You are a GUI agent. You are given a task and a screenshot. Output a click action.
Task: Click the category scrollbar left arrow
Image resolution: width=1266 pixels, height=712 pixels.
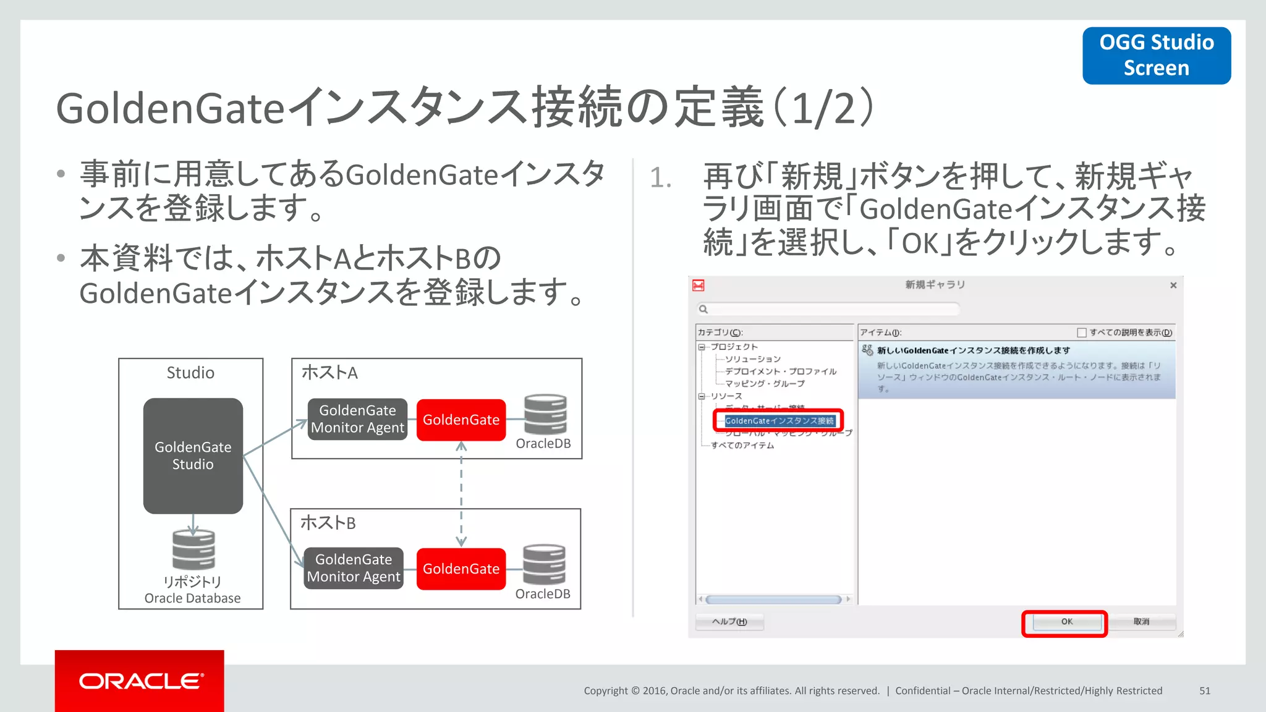pos(700,600)
